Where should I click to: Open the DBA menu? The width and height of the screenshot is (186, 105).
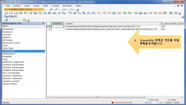pyautogui.click(x=46, y=6)
